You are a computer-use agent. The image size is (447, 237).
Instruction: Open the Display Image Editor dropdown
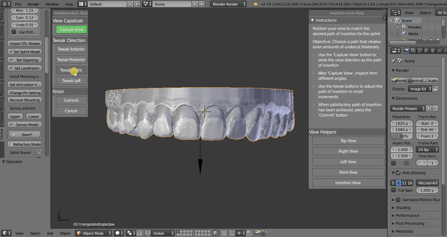click(x=420, y=89)
